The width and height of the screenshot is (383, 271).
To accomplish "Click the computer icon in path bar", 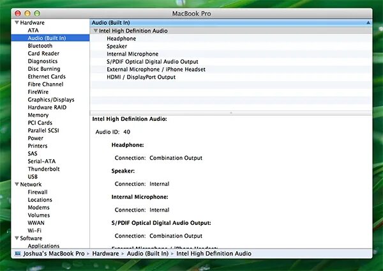I will point(18,253).
